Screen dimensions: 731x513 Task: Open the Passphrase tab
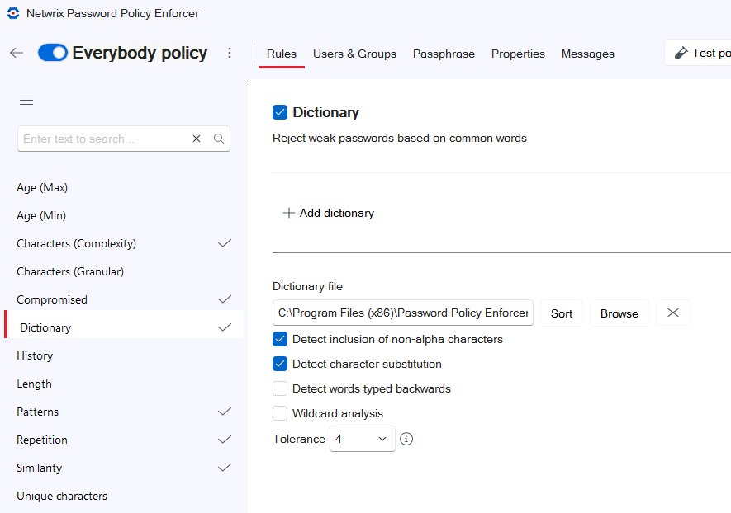[444, 54]
